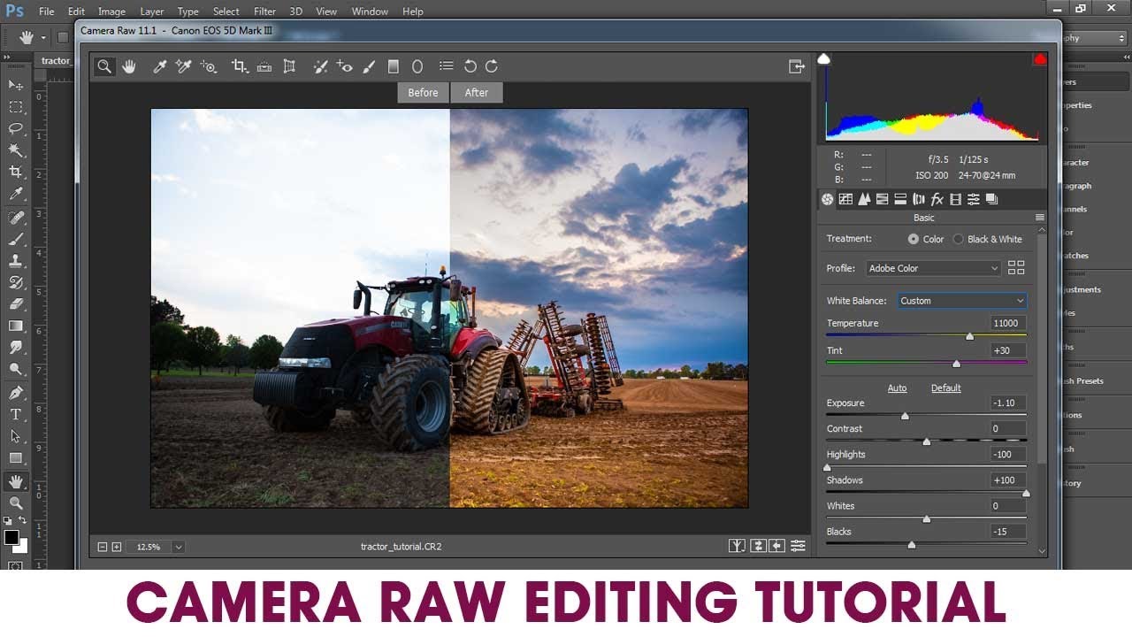Open Camera Raw preferences list icon
Image resolution: width=1132 pixels, height=637 pixels.
(x=447, y=66)
